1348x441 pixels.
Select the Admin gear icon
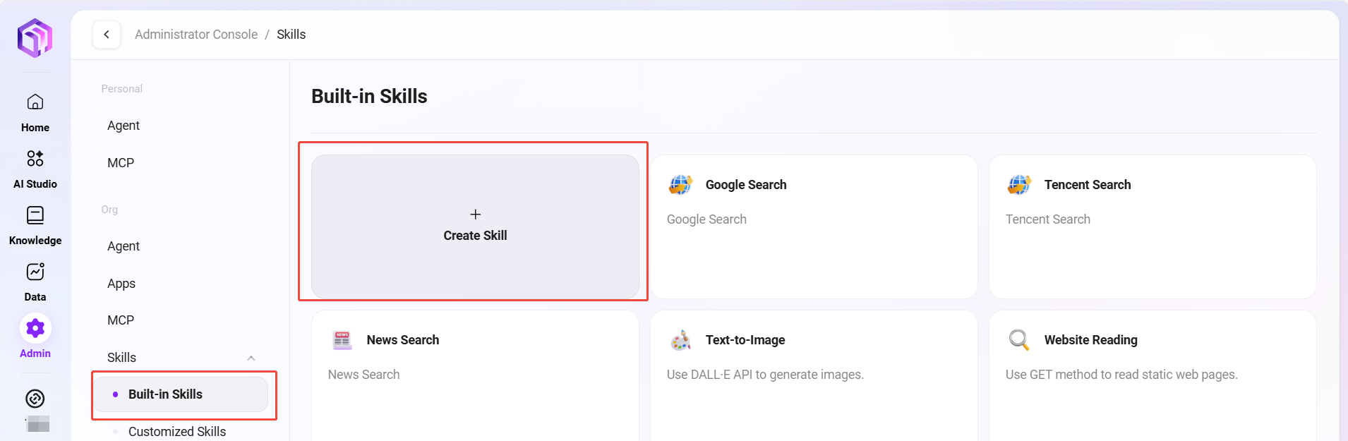[x=35, y=329]
